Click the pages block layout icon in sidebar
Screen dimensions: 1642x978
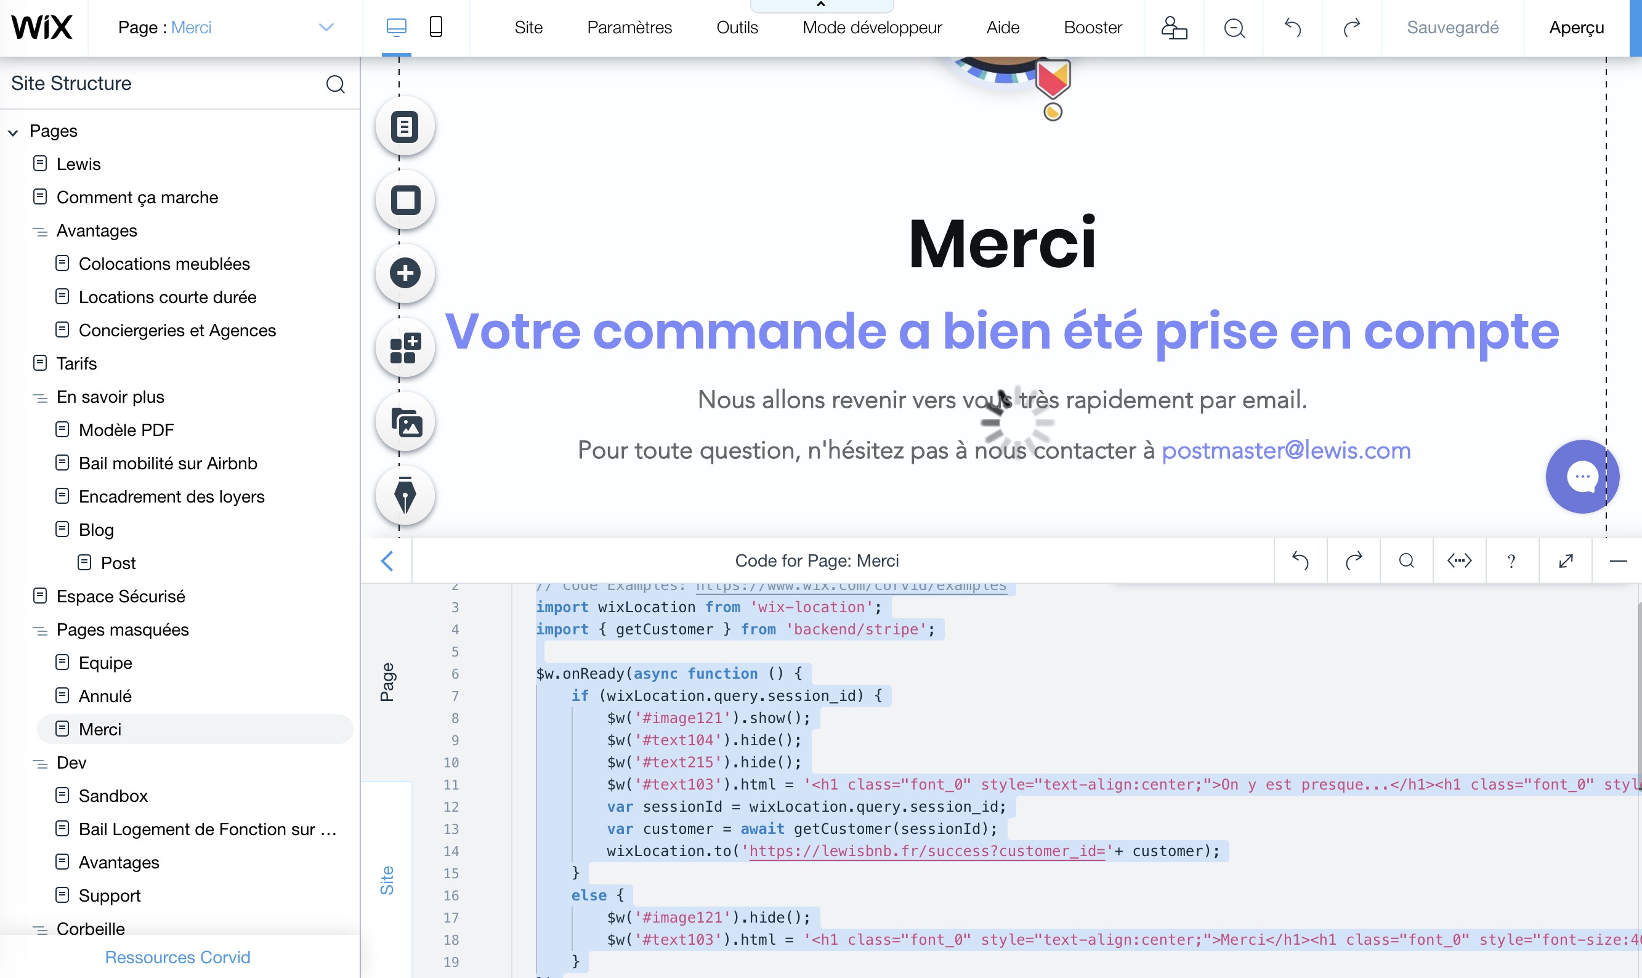coord(405,347)
